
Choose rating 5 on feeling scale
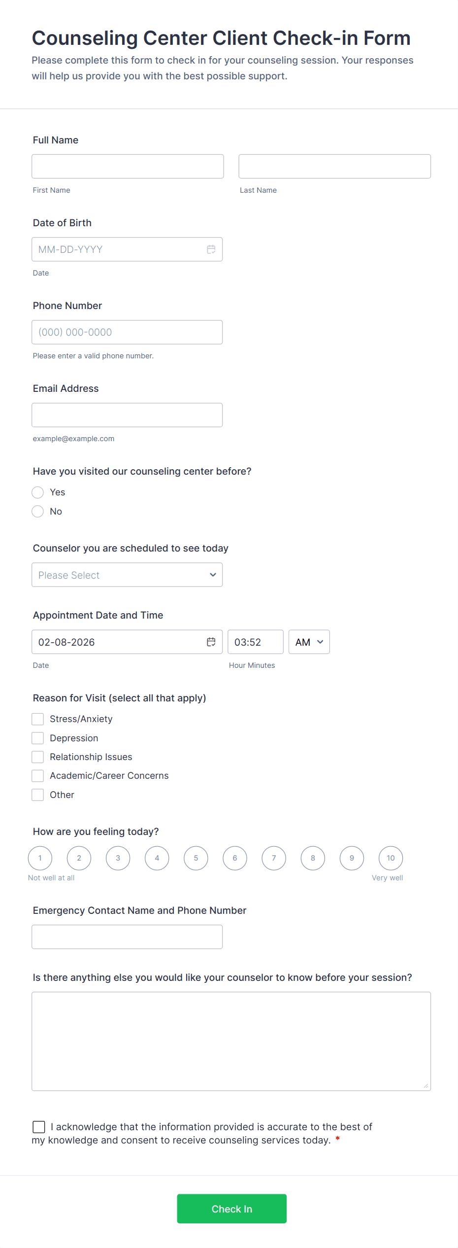click(x=196, y=858)
